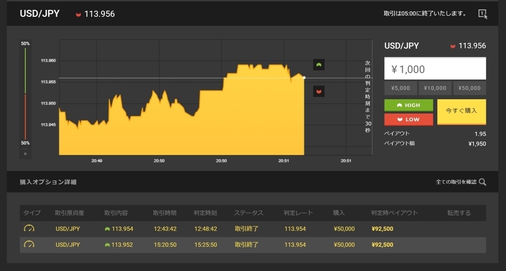The width and height of the screenshot is (506, 271).
Task: Click the 113.956 price in top header
Action: click(99, 14)
